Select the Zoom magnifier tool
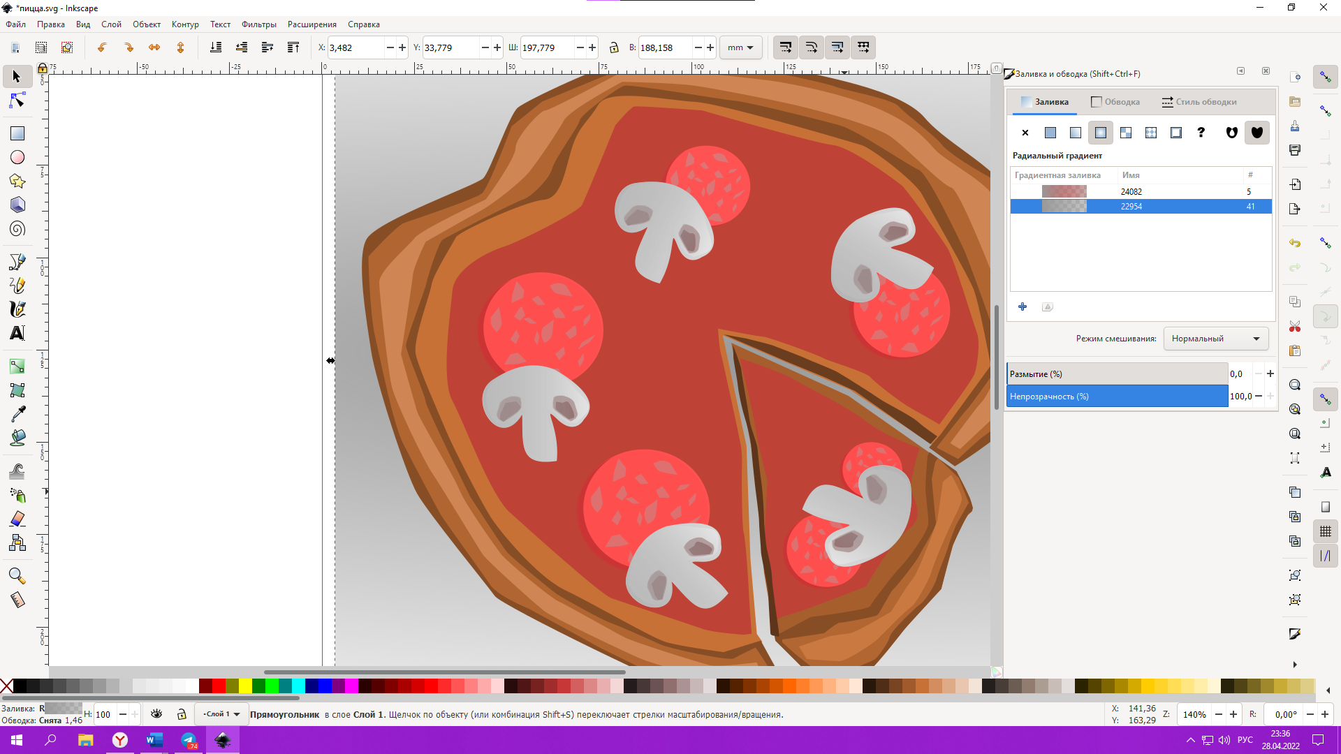1341x754 pixels. click(x=17, y=576)
